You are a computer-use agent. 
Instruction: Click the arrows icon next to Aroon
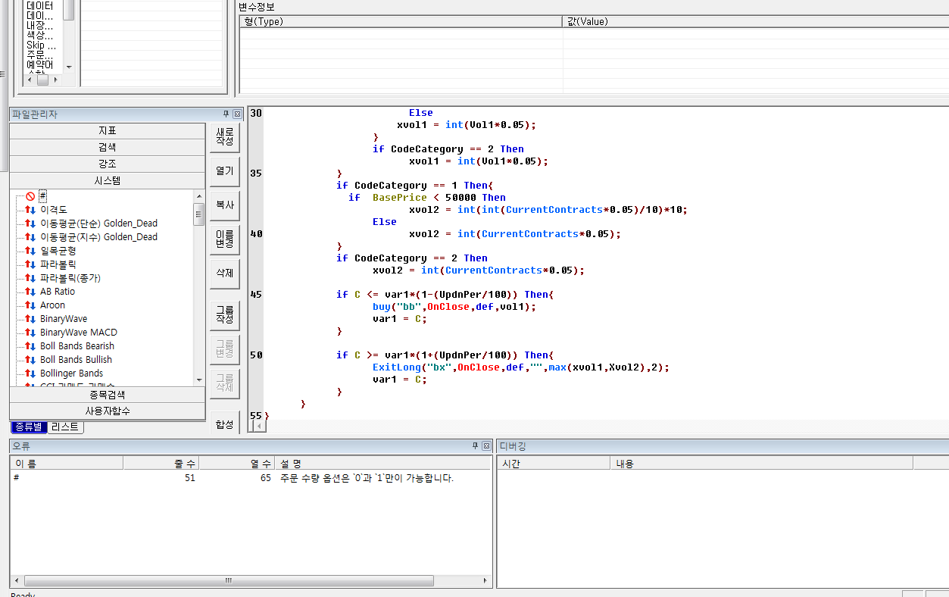click(30, 305)
